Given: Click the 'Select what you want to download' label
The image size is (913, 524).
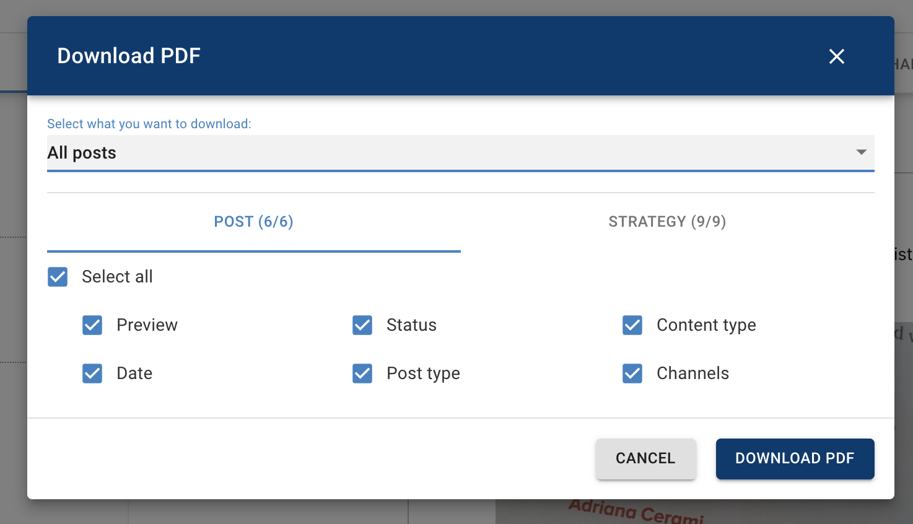Looking at the screenshot, I should coord(149,124).
